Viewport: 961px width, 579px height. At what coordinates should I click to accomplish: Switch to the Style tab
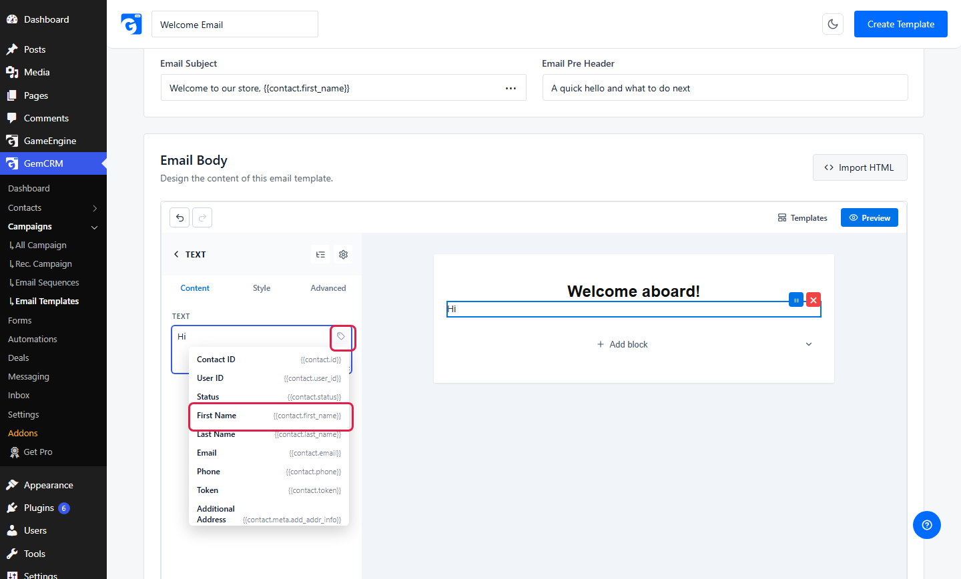pyautogui.click(x=262, y=288)
